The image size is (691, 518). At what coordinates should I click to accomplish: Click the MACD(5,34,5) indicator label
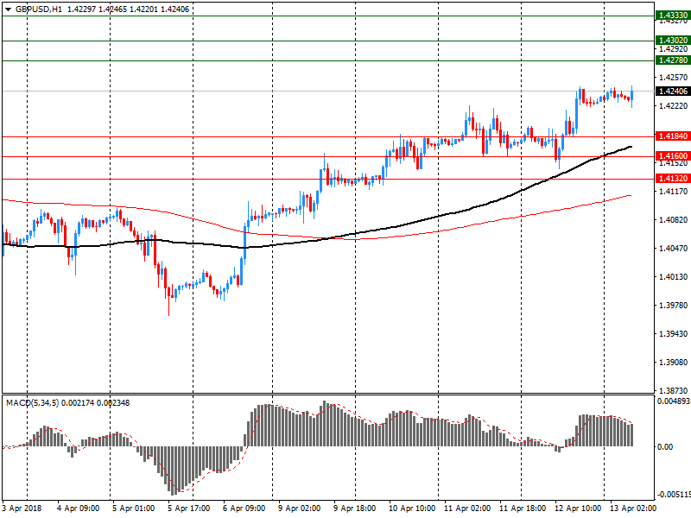coord(32,402)
